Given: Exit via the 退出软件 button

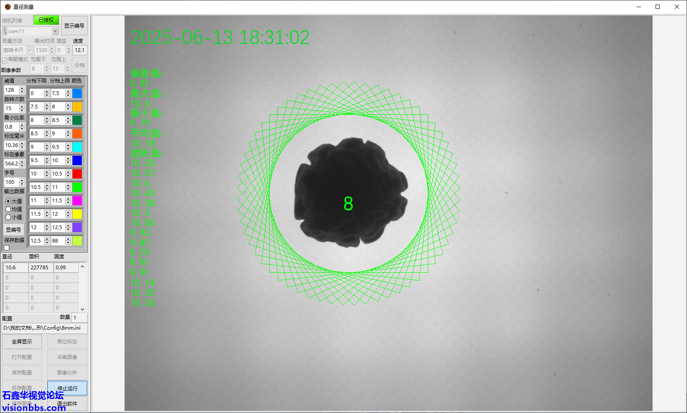Looking at the screenshot, I should [67, 404].
